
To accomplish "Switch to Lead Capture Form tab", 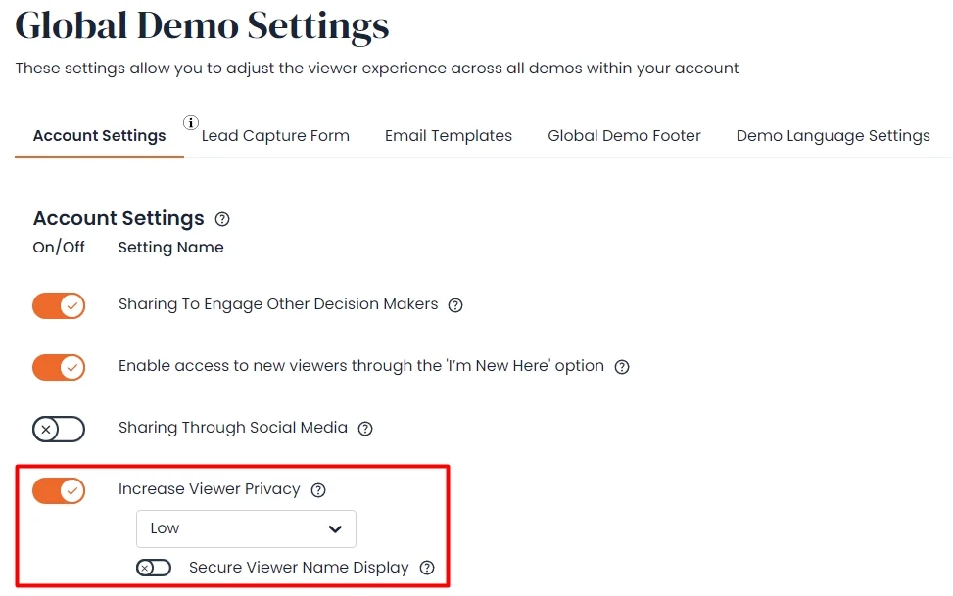I will pyautogui.click(x=275, y=135).
